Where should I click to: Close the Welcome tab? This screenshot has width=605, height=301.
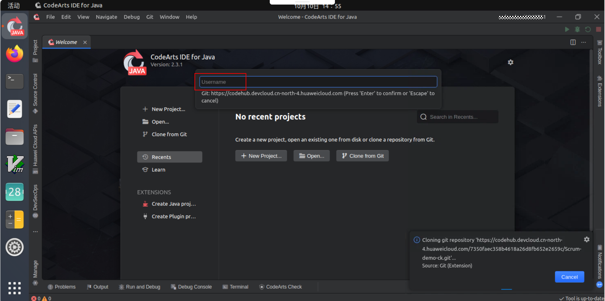click(85, 42)
